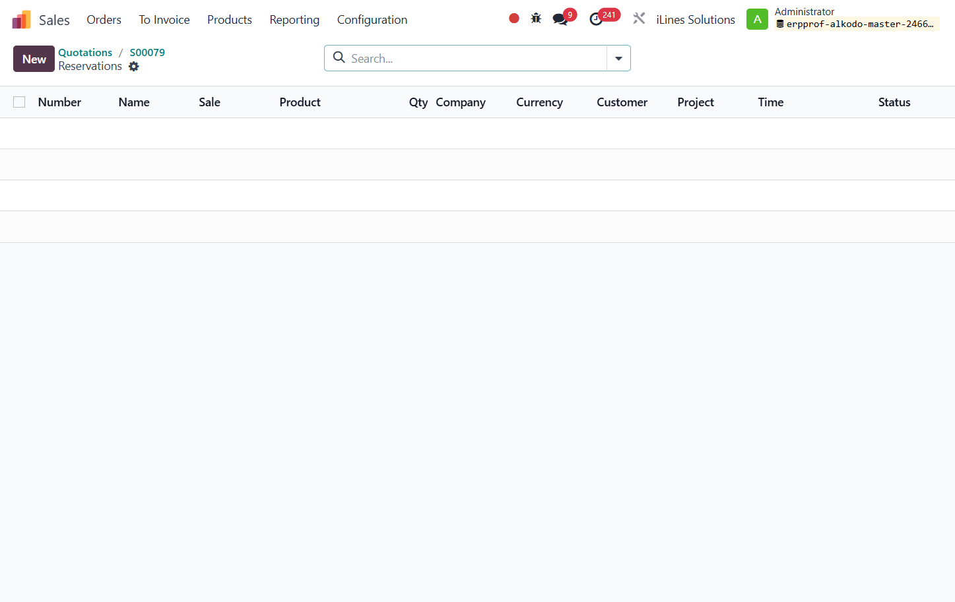Focus the Search input field
The image size is (955, 602).
point(477,58)
